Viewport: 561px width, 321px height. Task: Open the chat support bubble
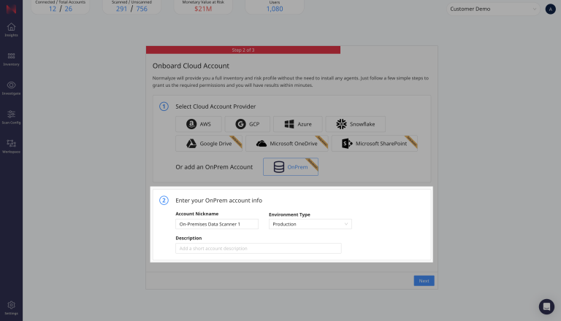coord(546,306)
